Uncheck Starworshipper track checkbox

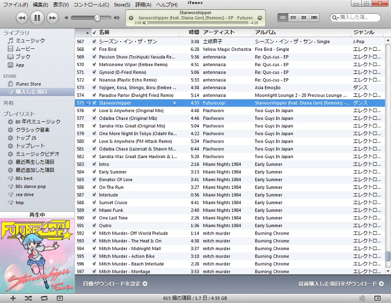[94, 103]
